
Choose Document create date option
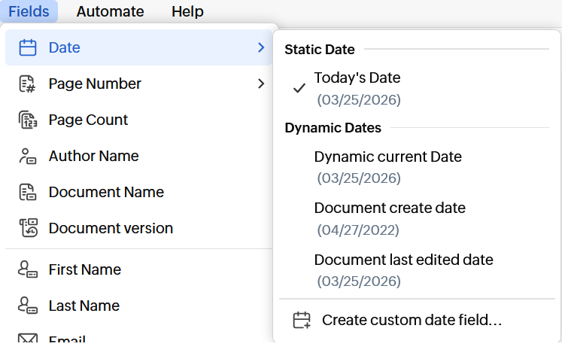click(389, 208)
